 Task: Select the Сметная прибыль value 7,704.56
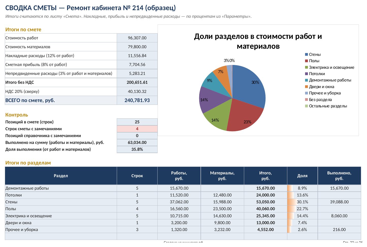tap(137, 64)
